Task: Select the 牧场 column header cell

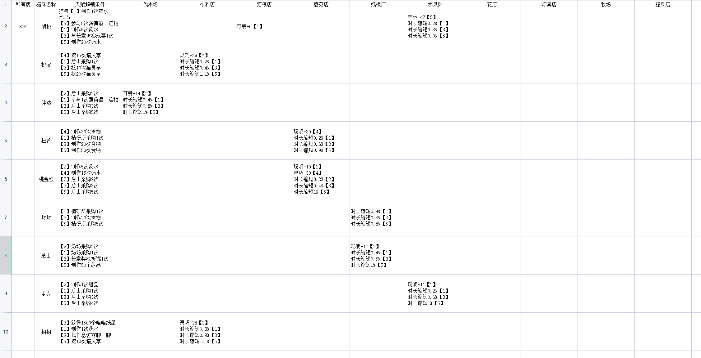Action: (x=606, y=4)
